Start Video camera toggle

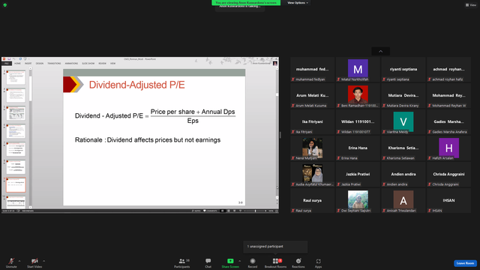[34, 262]
